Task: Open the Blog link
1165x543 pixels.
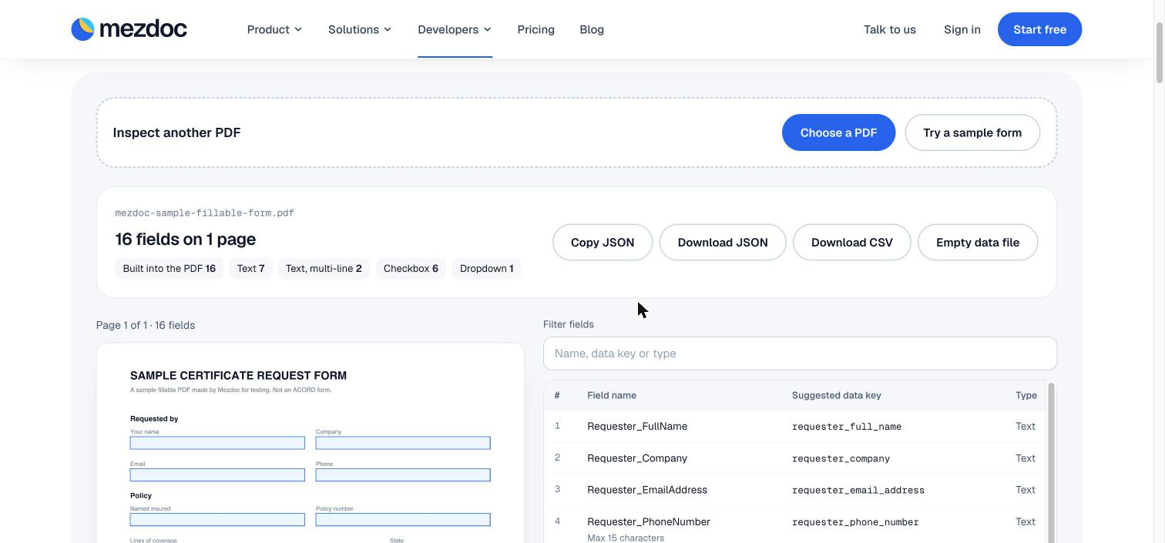Action: pos(592,29)
